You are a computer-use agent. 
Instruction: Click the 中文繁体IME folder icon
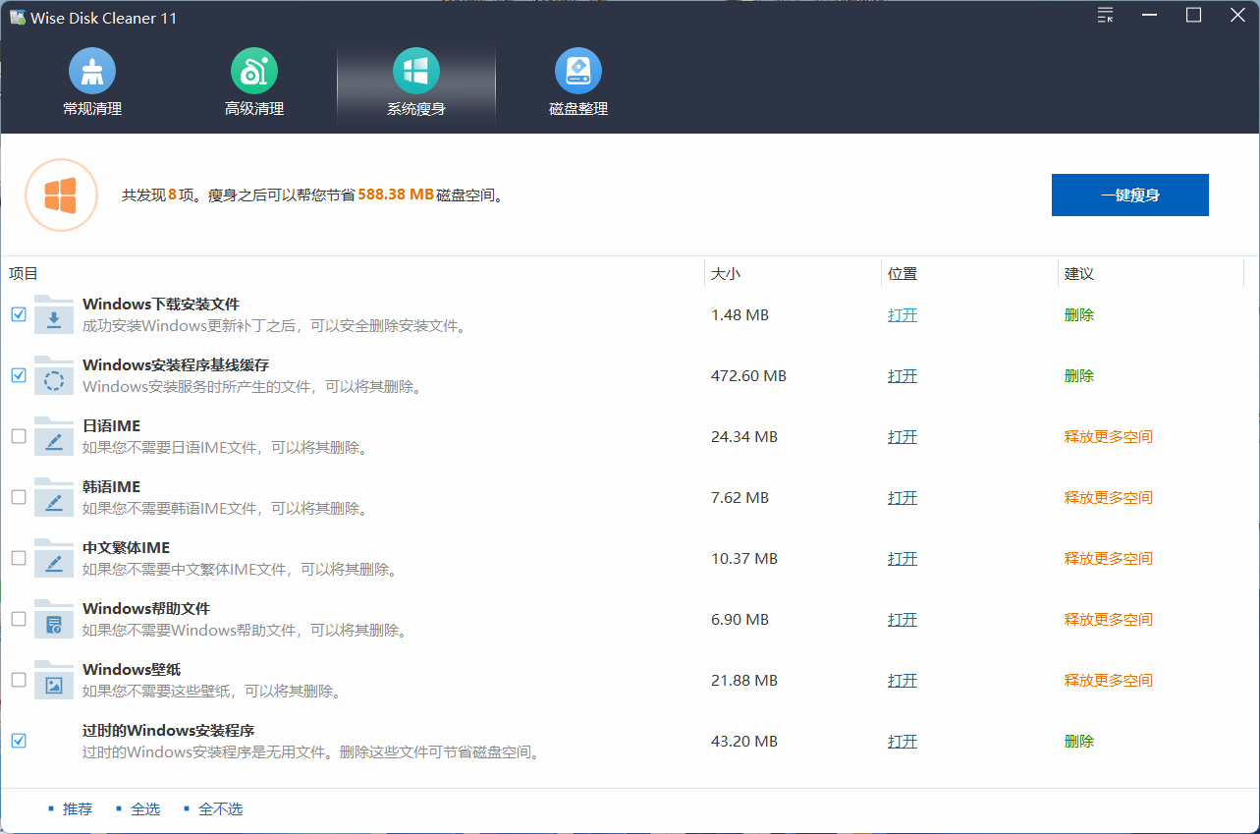(x=54, y=558)
